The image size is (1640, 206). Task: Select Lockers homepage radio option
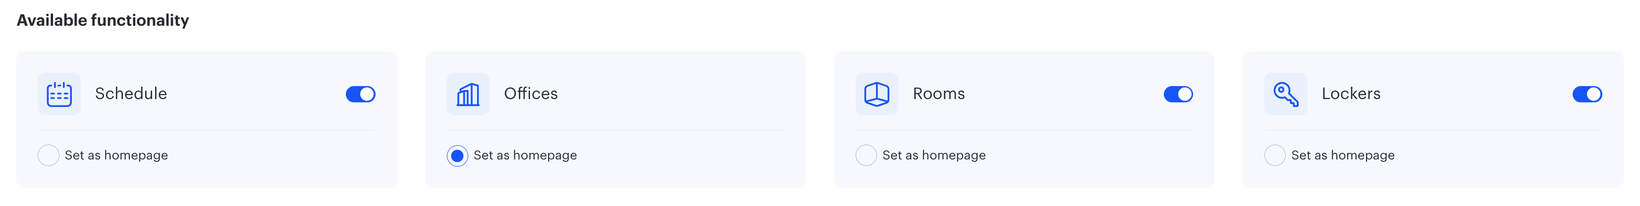[x=1274, y=155]
